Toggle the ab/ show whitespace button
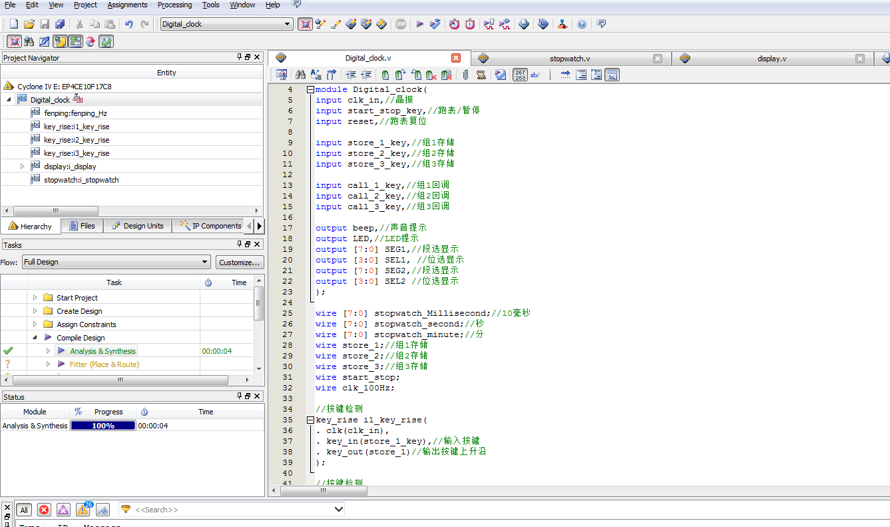The width and height of the screenshot is (890, 527). tap(535, 75)
